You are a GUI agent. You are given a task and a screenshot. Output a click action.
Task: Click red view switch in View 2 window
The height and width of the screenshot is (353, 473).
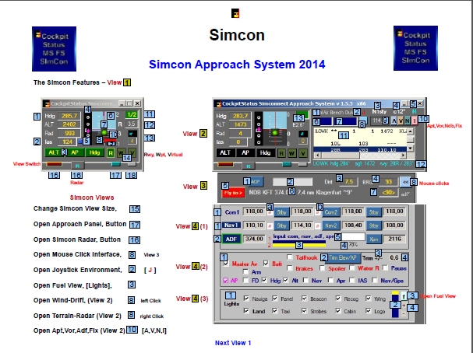225,164
